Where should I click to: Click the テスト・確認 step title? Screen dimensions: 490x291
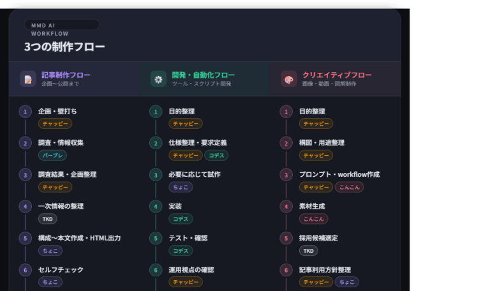(188, 238)
